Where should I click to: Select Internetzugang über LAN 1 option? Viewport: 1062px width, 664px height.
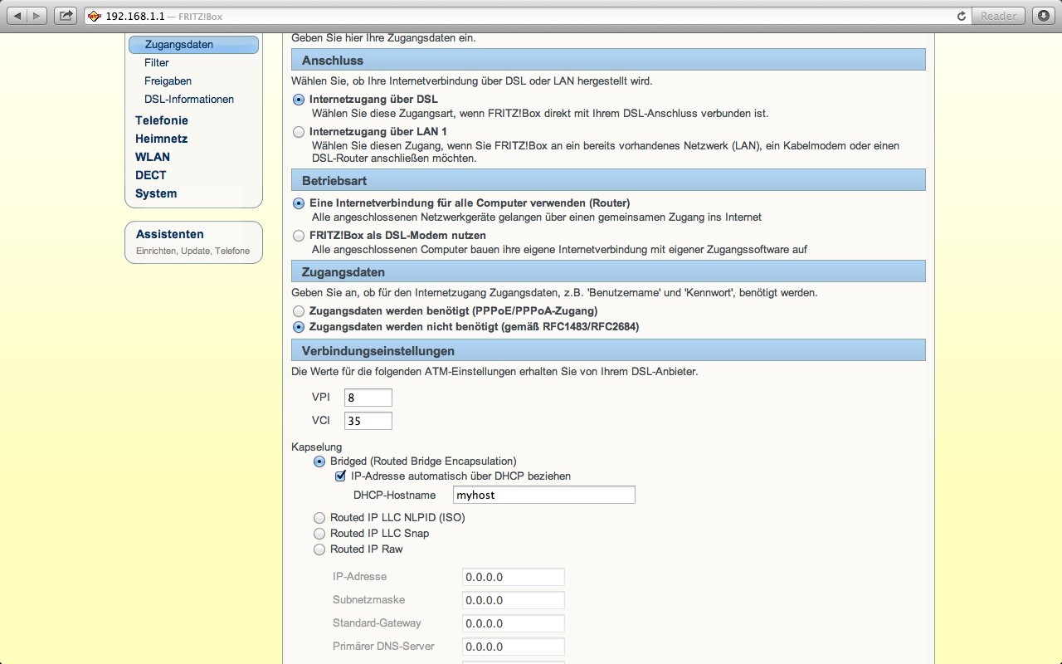pos(299,131)
